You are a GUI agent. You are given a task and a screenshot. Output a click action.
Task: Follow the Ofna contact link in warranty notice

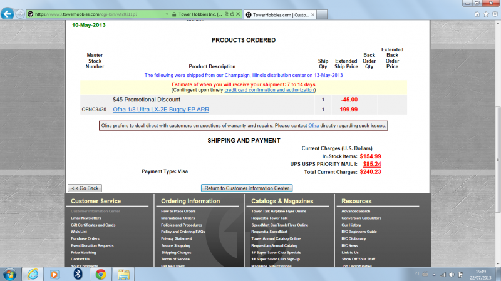click(314, 126)
